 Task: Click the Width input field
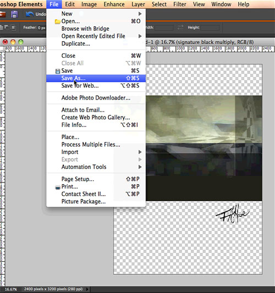(164, 27)
